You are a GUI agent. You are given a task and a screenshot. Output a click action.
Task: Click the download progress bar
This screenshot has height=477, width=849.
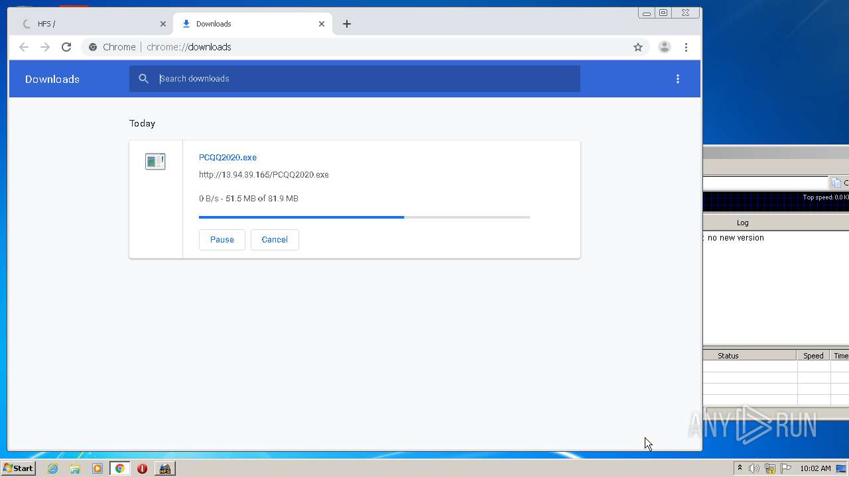pos(364,217)
